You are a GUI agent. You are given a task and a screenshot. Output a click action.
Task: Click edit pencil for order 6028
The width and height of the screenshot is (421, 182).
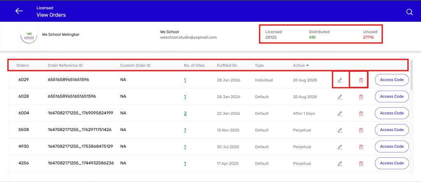(340, 97)
